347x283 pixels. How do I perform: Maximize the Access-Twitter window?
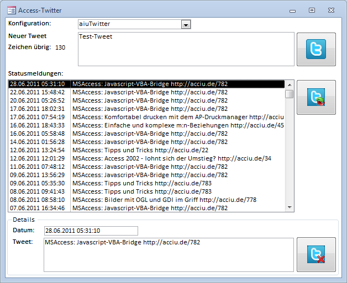point(312,10)
